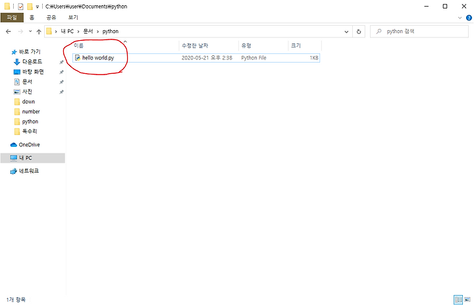Click the hello world.py Python file icon
The height and width of the screenshot is (305, 474).
[78, 58]
